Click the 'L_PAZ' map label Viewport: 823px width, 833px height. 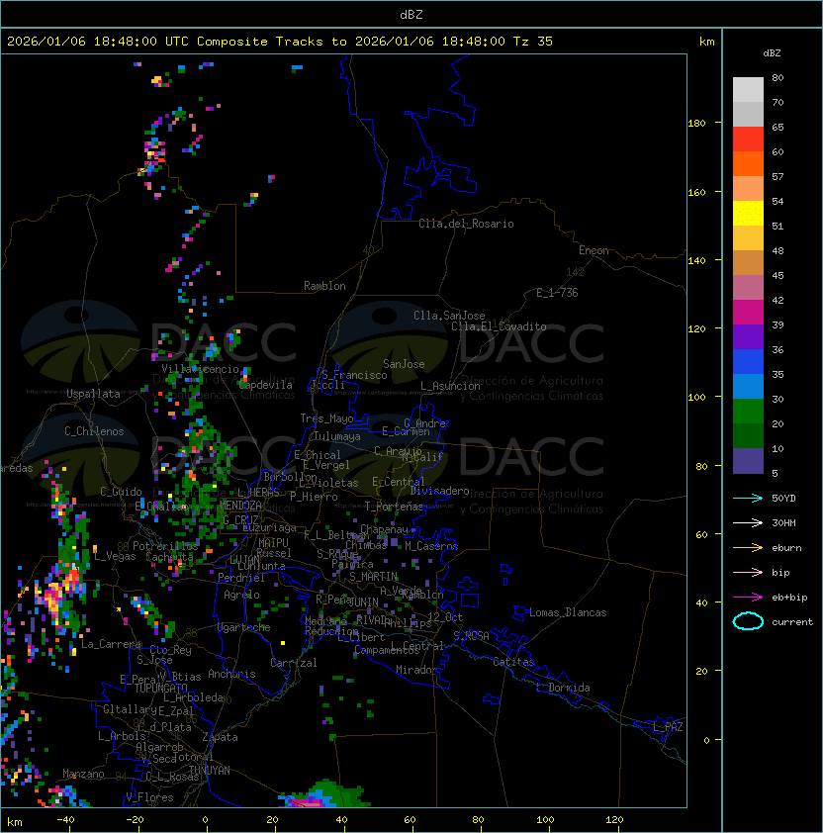[x=668, y=726]
